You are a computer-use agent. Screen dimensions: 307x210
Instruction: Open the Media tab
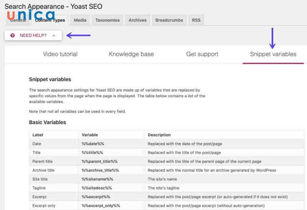[80, 20]
